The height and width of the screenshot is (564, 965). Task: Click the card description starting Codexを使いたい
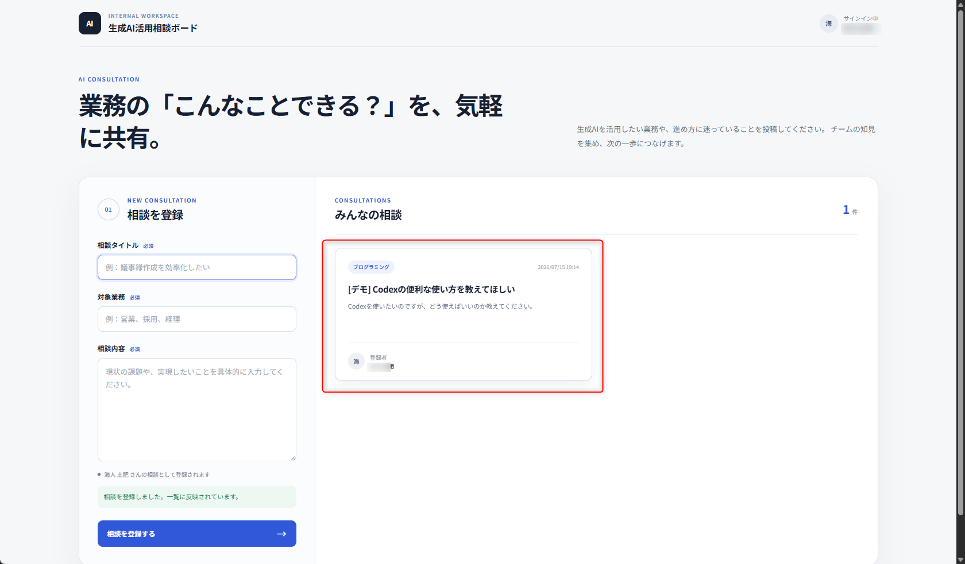pyautogui.click(x=442, y=306)
